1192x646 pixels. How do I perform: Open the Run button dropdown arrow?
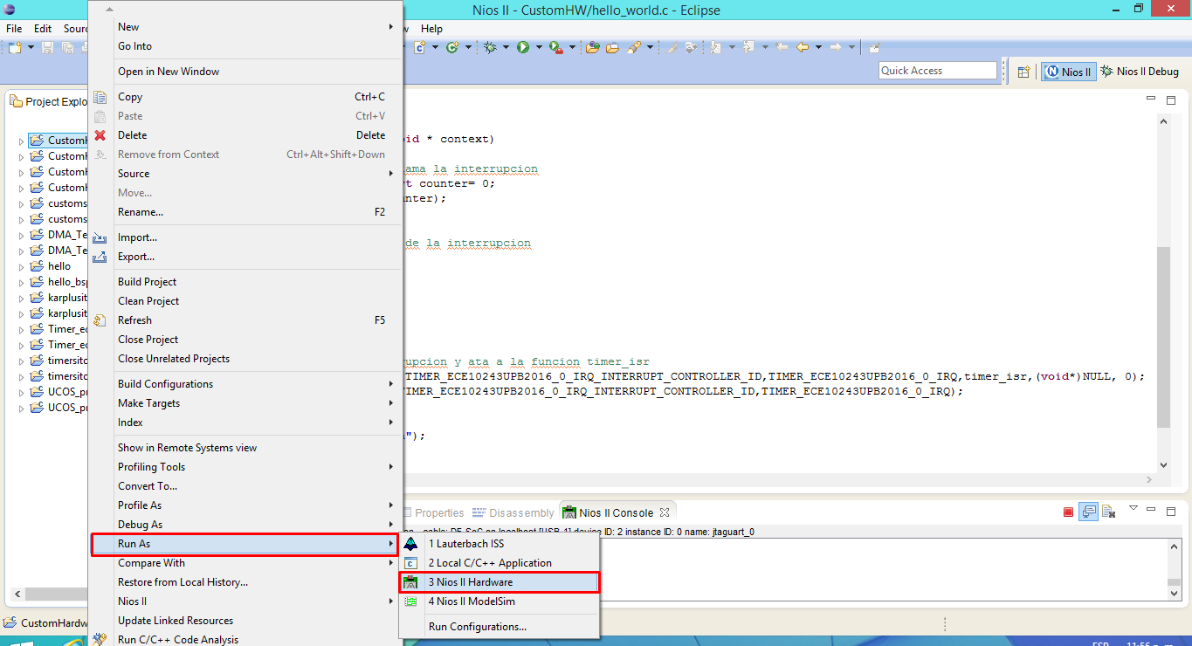click(x=539, y=47)
